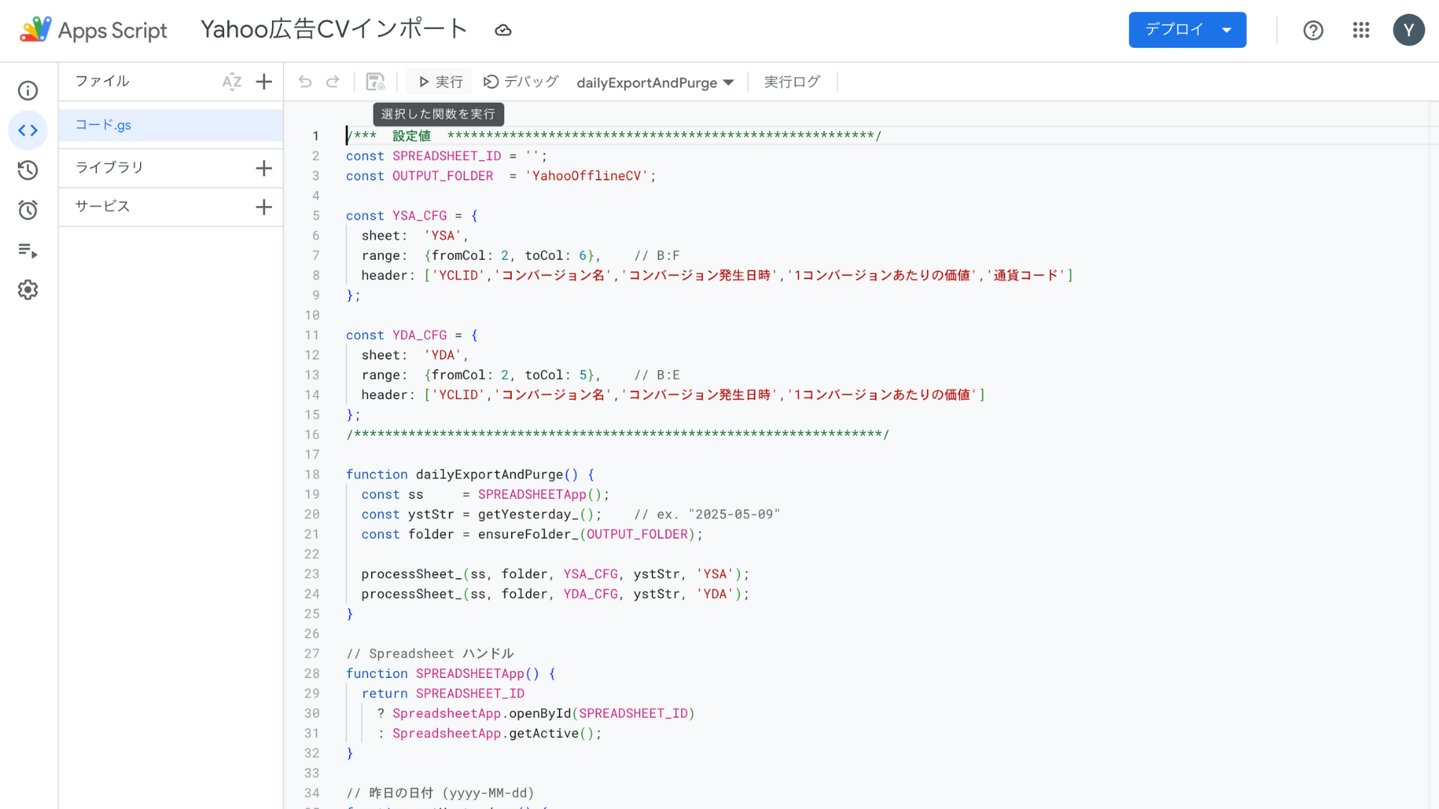Open the Triggers alarm clock icon
This screenshot has height=809, width=1439.
point(28,210)
